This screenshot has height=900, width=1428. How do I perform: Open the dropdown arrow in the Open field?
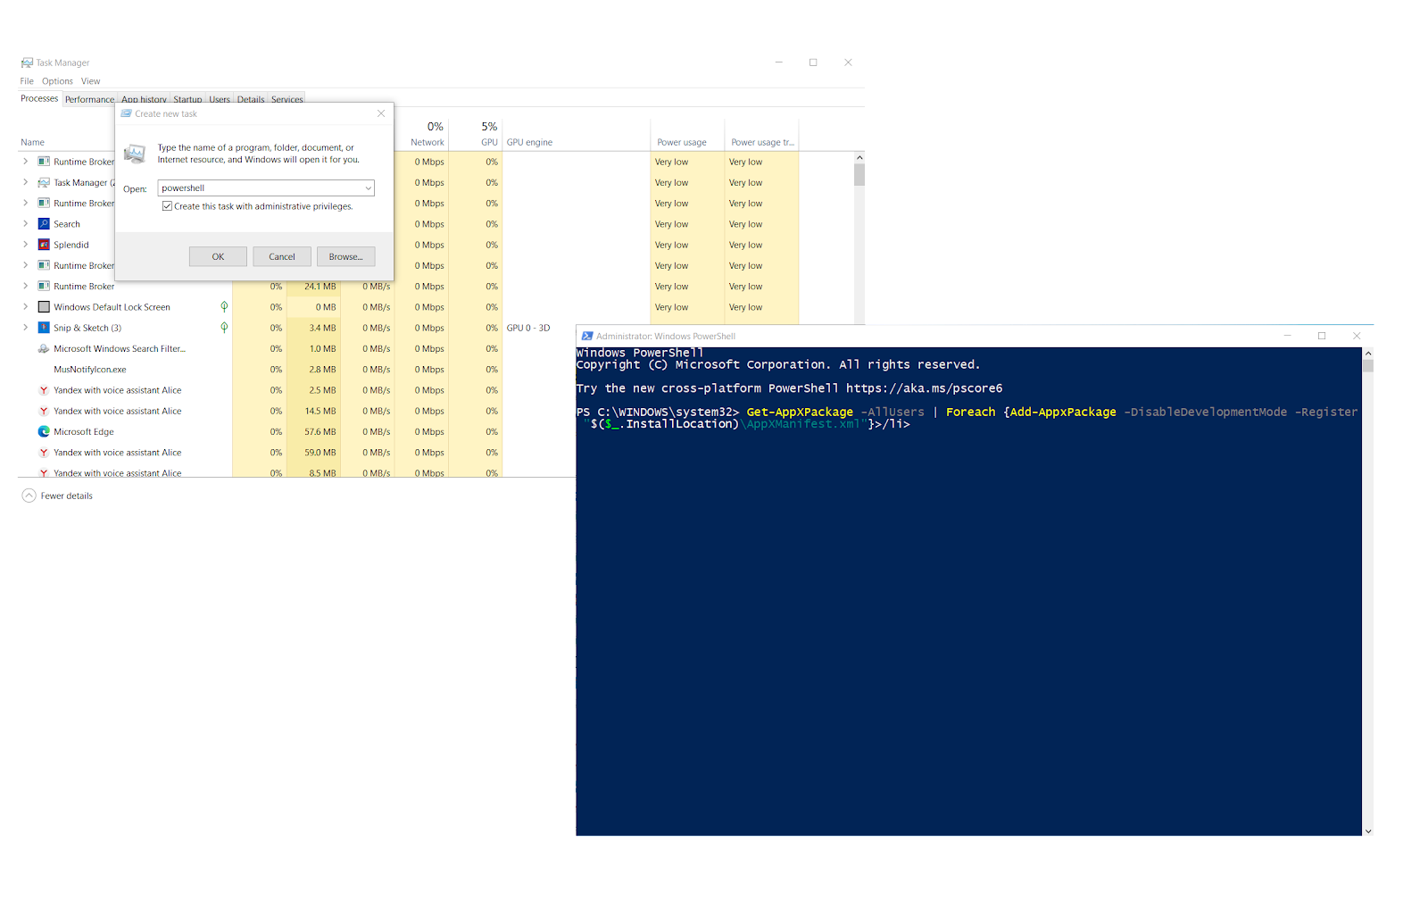[368, 188]
